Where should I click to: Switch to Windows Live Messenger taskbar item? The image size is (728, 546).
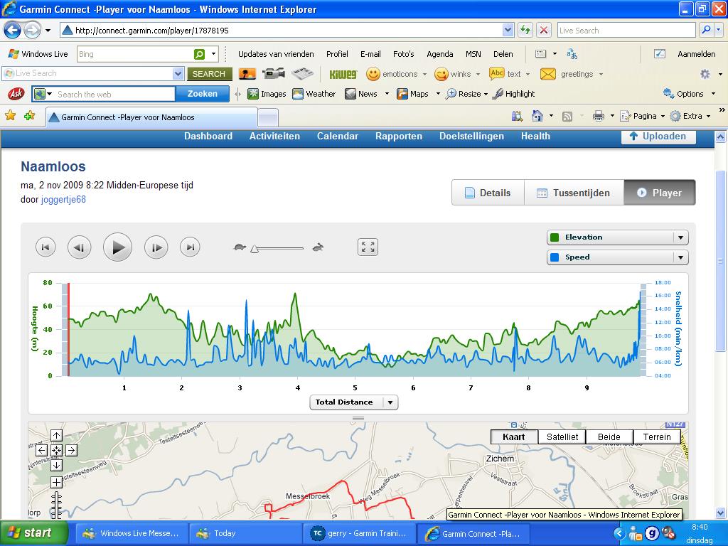[x=132, y=533]
